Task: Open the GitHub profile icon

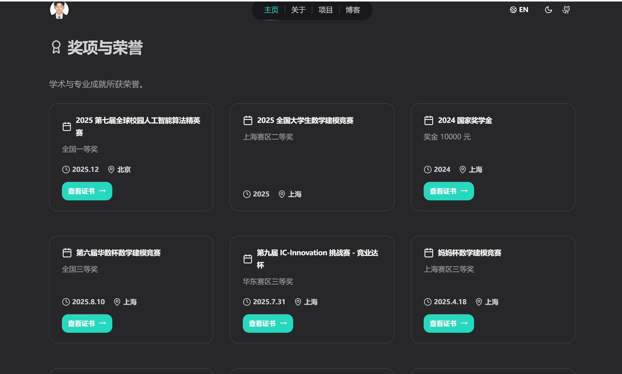Action: (x=566, y=9)
